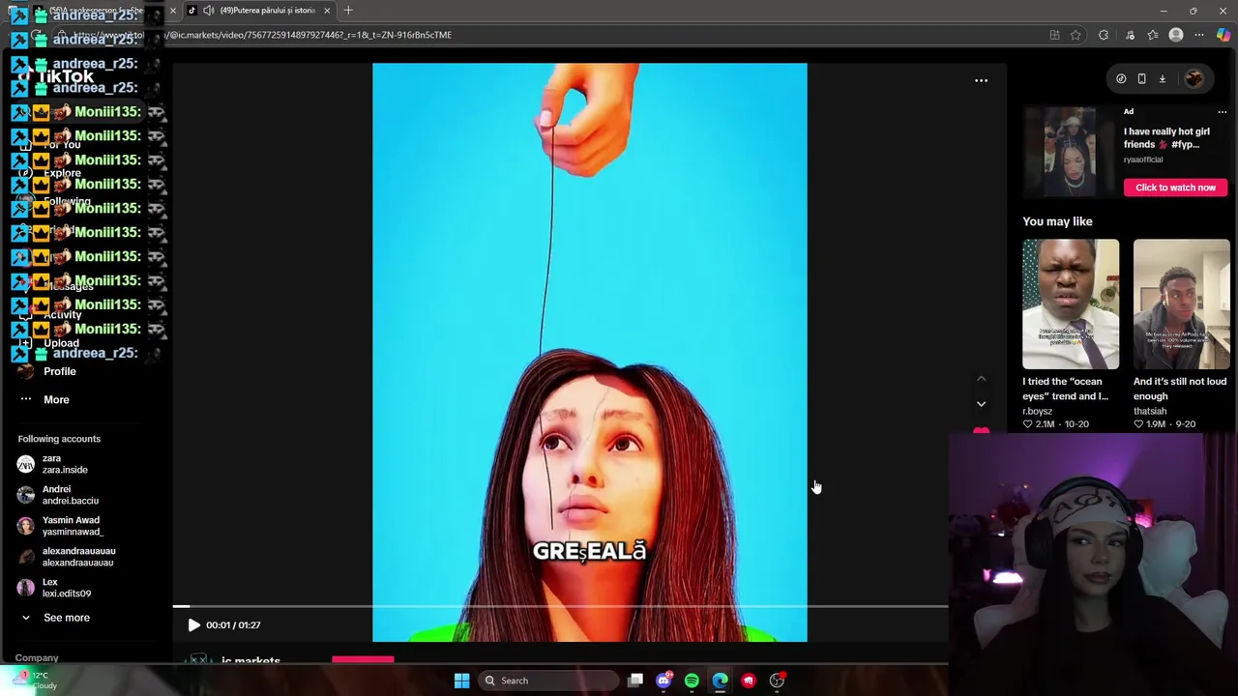Open the TikTok coins icon in top right
Image resolution: width=1238 pixels, height=696 pixels.
[1121, 79]
